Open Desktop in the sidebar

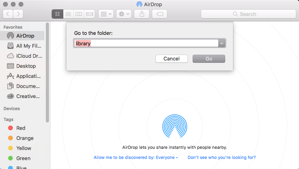pos(22,66)
